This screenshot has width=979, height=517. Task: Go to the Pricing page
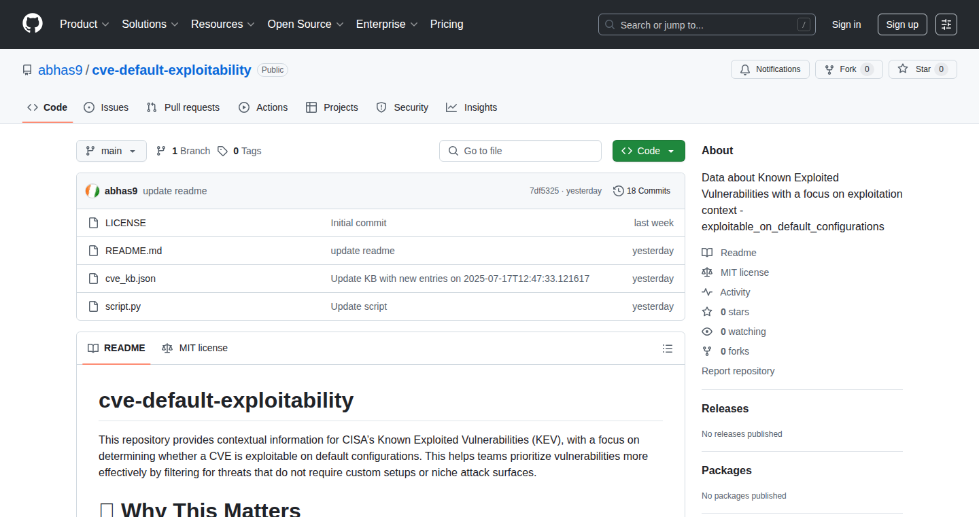(x=447, y=24)
